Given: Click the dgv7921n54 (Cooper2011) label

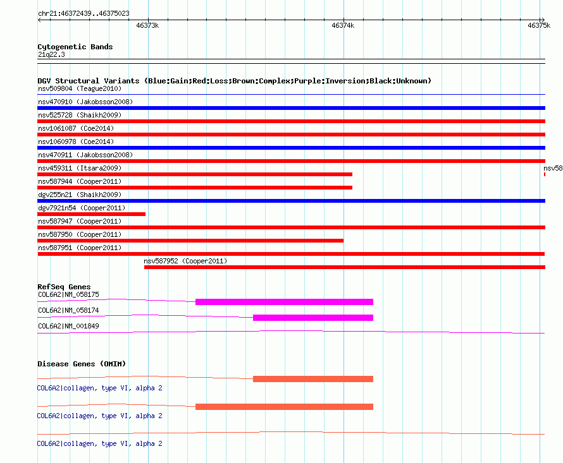Looking at the screenshot, I should 82,208.
